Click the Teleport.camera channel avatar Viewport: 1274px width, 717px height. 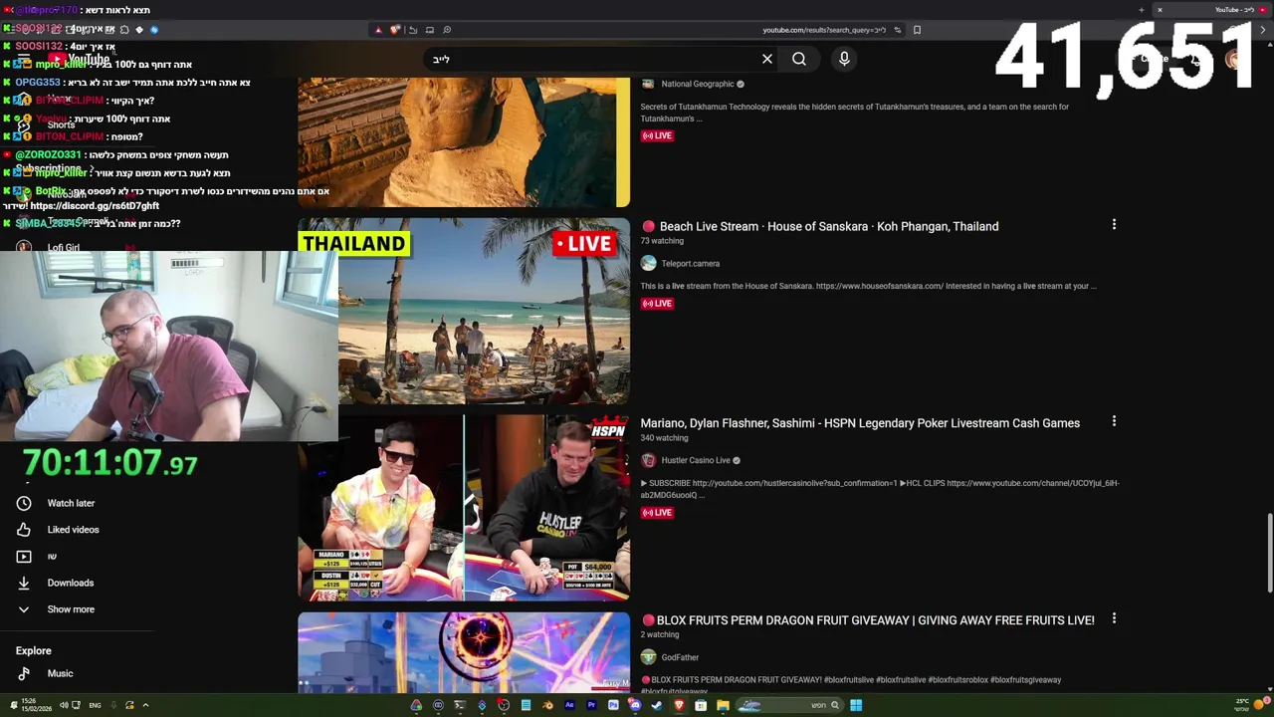click(649, 263)
